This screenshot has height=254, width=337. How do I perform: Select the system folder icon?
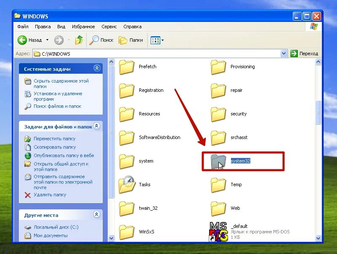pyautogui.click(x=127, y=161)
